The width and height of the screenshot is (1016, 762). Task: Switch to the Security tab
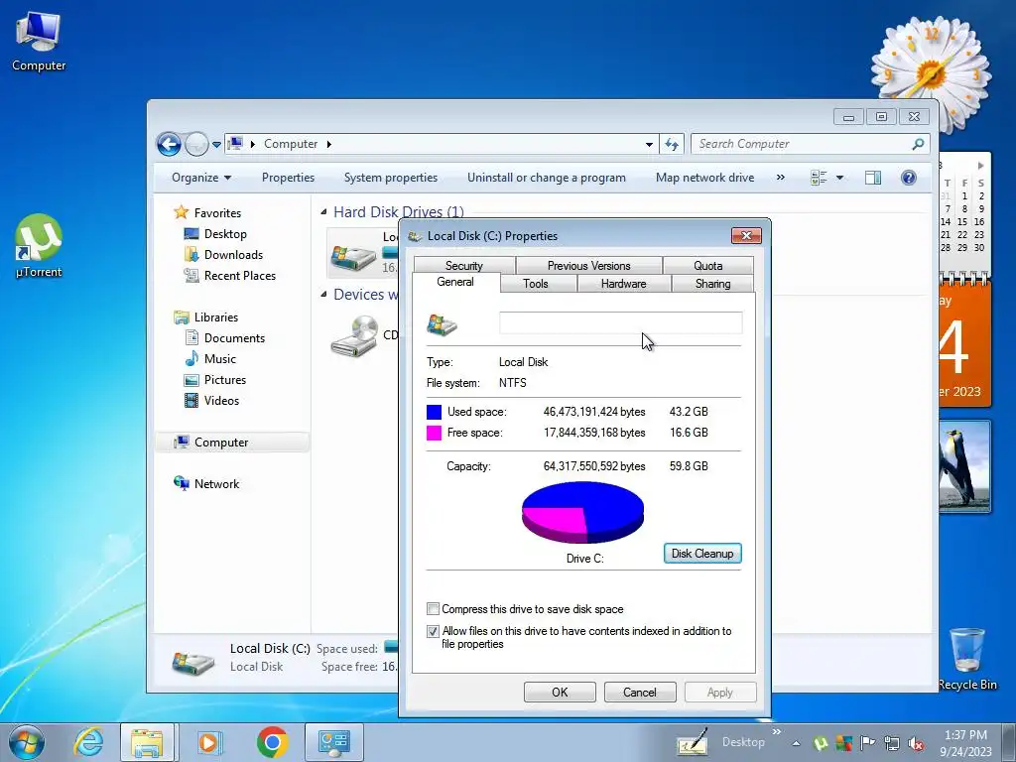click(x=464, y=266)
